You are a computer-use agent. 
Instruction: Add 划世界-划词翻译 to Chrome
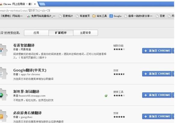(157, 95)
